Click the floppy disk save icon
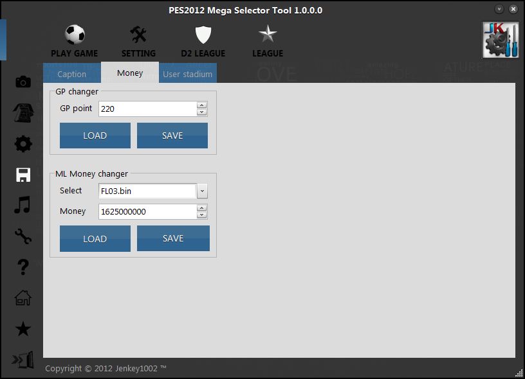 pyautogui.click(x=23, y=175)
